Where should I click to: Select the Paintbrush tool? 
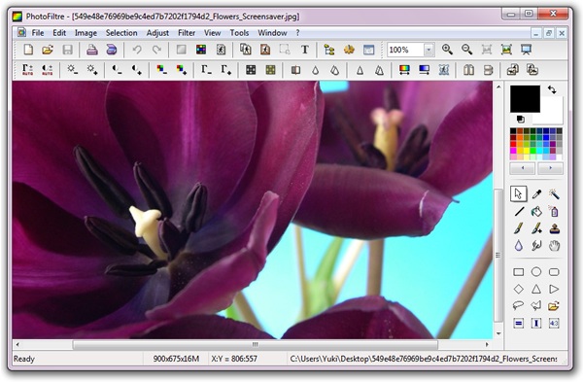519,228
